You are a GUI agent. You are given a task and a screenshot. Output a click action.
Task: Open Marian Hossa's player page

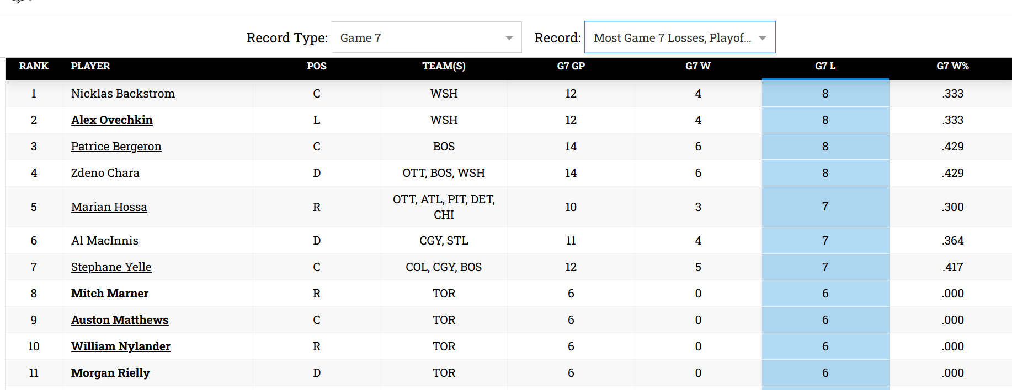(x=109, y=207)
